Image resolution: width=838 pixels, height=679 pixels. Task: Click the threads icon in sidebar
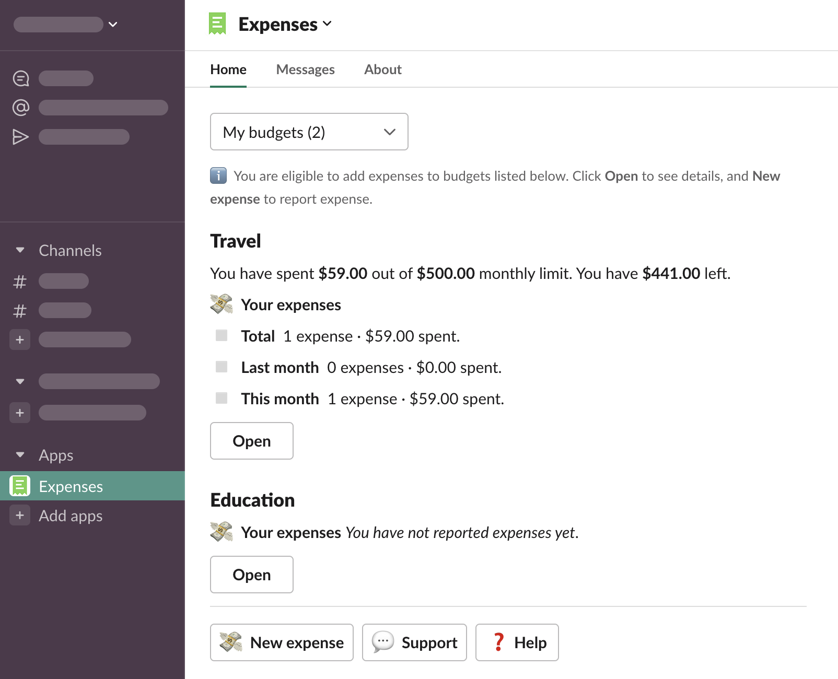click(x=21, y=78)
